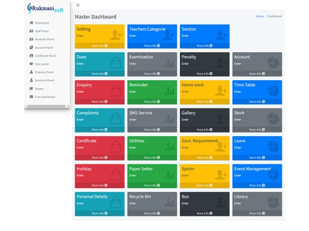Viewport: 309px width, 231px height.
Task: Click More info on Teachers Categorie card
Action: (152, 46)
